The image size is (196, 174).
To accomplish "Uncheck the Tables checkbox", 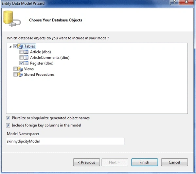I will click(x=15, y=46).
